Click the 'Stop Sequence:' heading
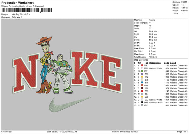 point(141,60)
